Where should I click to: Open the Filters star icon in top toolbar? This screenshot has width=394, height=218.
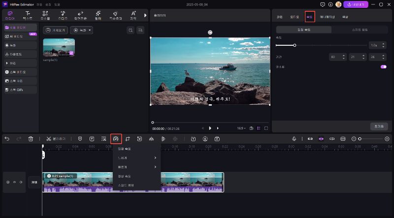[98, 14]
